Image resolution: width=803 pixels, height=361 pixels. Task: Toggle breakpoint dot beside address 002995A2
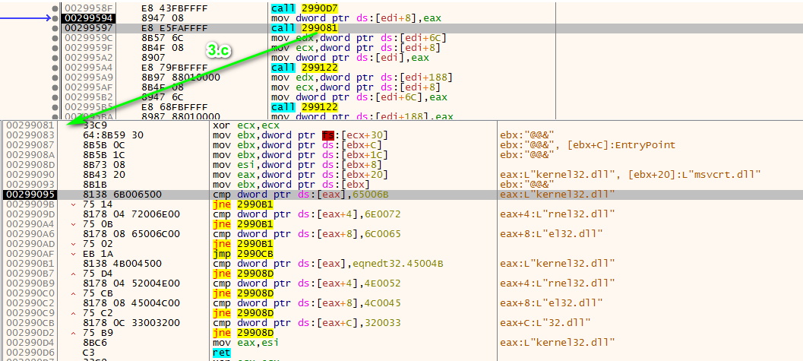point(55,58)
